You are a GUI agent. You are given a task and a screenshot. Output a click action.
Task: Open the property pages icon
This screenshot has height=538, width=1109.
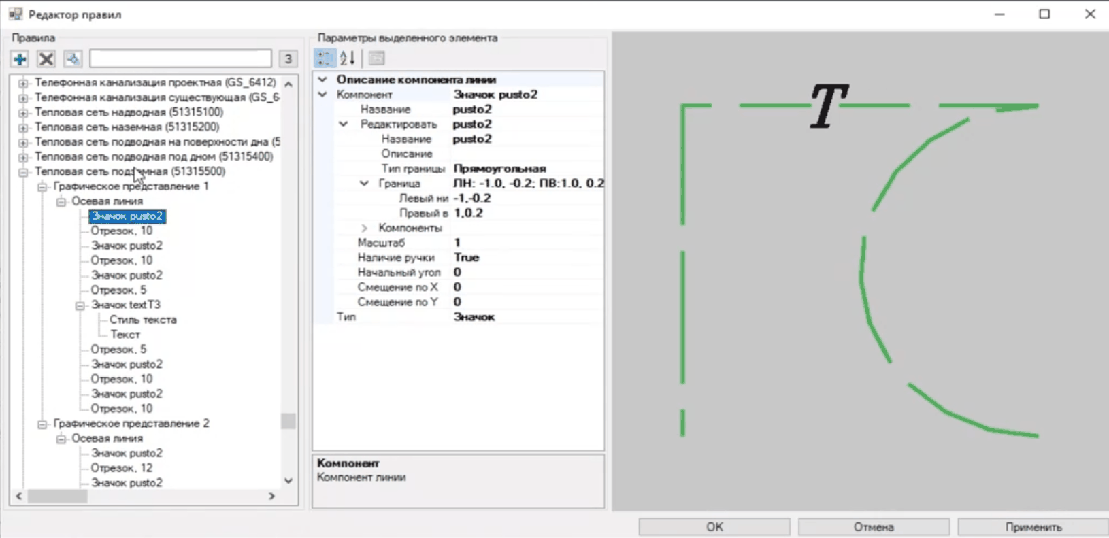tap(376, 58)
